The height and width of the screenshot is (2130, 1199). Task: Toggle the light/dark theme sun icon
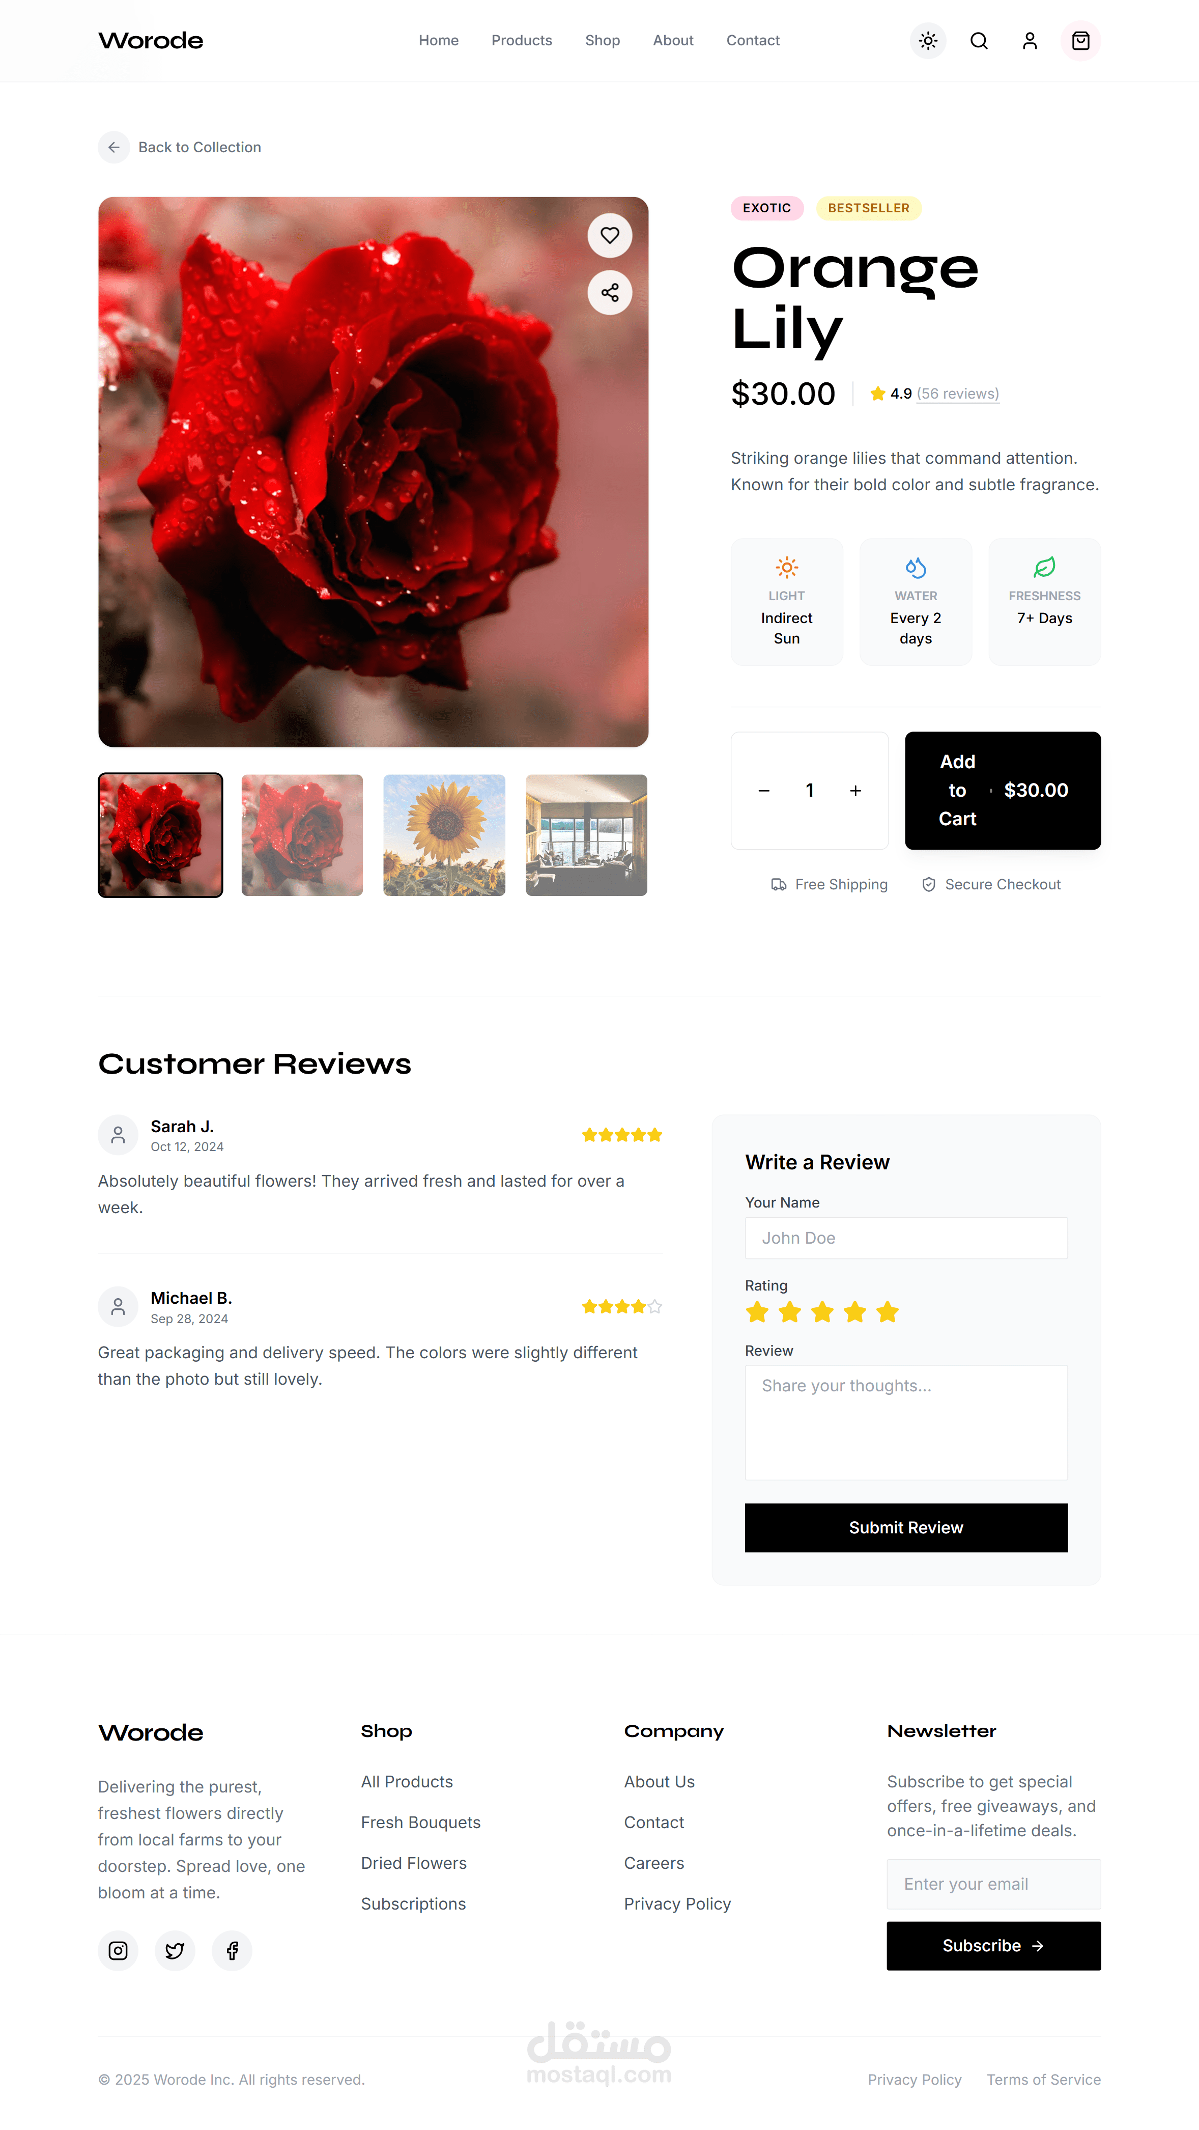pyautogui.click(x=928, y=41)
